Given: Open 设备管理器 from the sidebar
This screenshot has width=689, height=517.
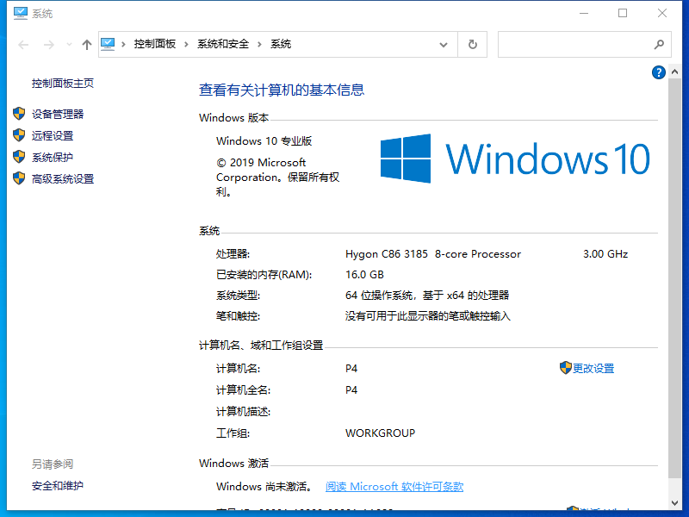Looking at the screenshot, I should pos(58,115).
